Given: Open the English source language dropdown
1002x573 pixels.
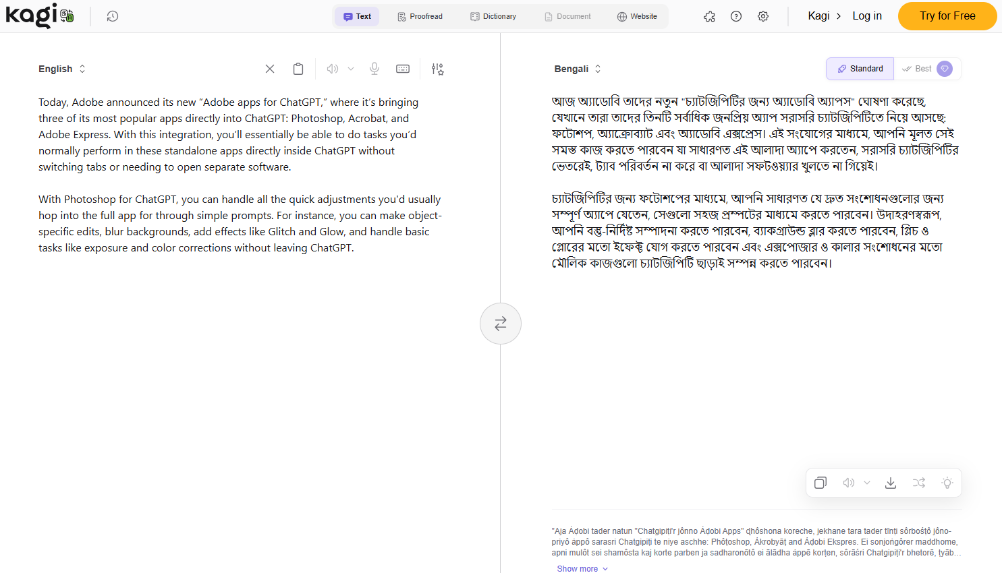Looking at the screenshot, I should tap(62, 68).
